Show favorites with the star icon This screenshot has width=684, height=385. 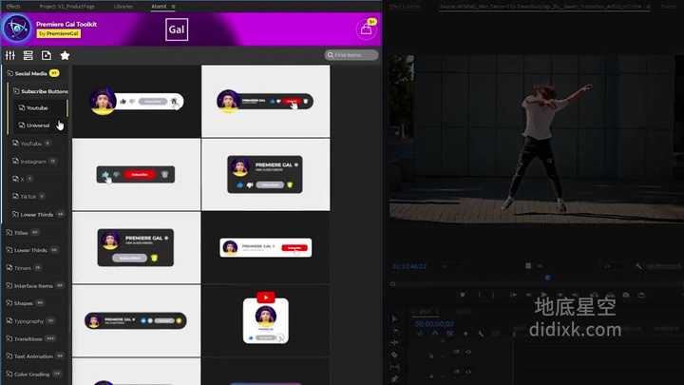point(65,55)
